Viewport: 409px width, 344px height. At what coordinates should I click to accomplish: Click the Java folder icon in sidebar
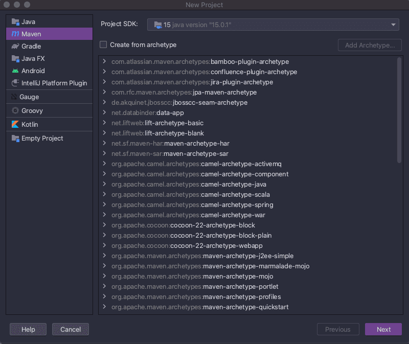point(15,22)
